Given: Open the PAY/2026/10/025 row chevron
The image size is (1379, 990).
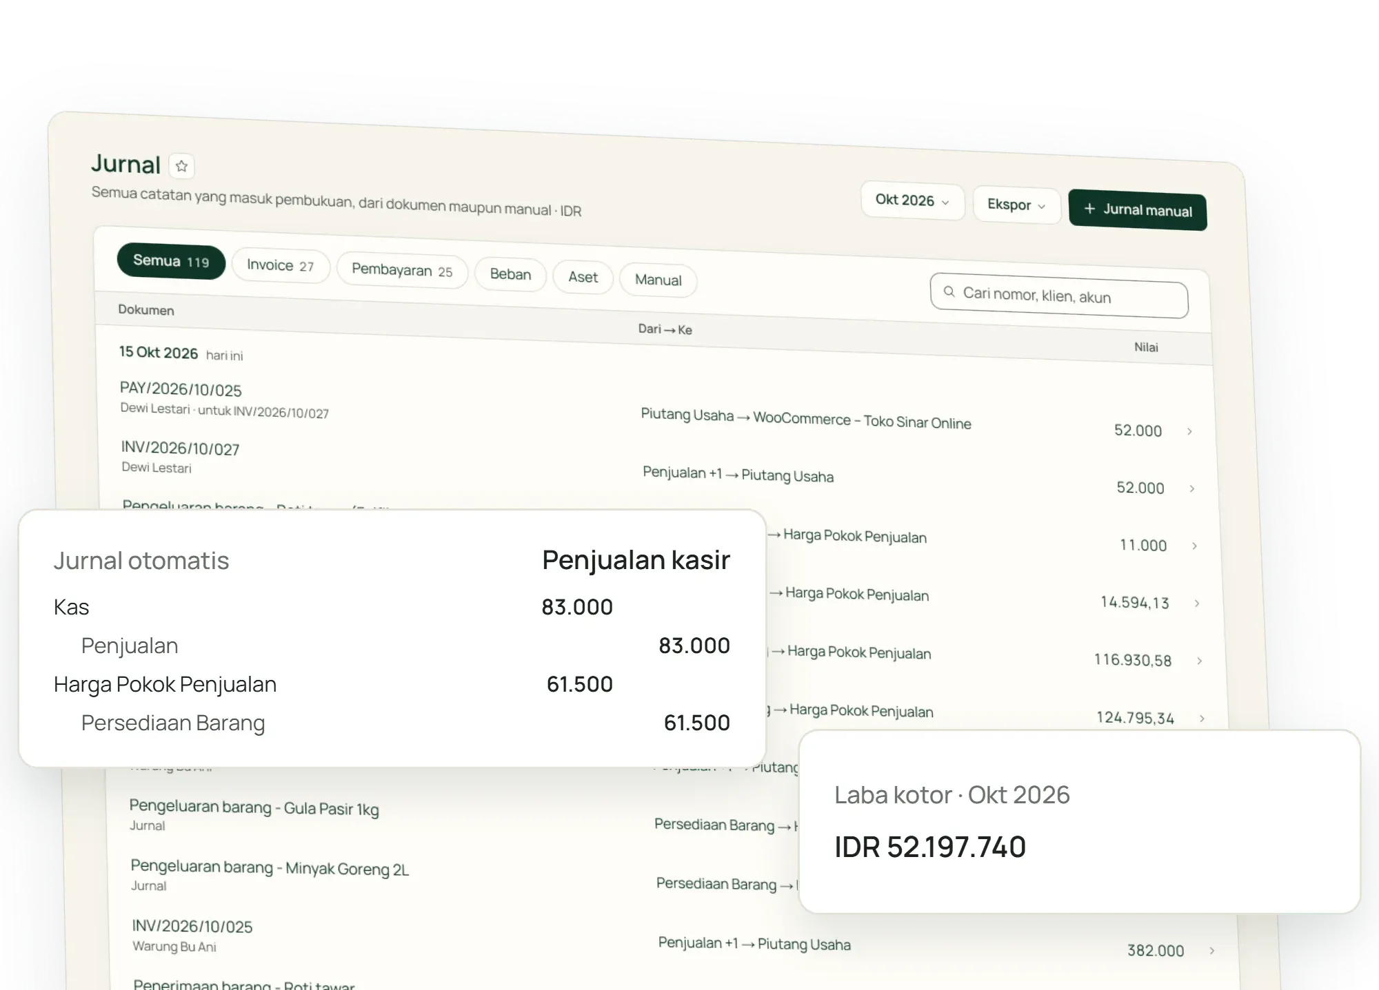Looking at the screenshot, I should [x=1189, y=431].
